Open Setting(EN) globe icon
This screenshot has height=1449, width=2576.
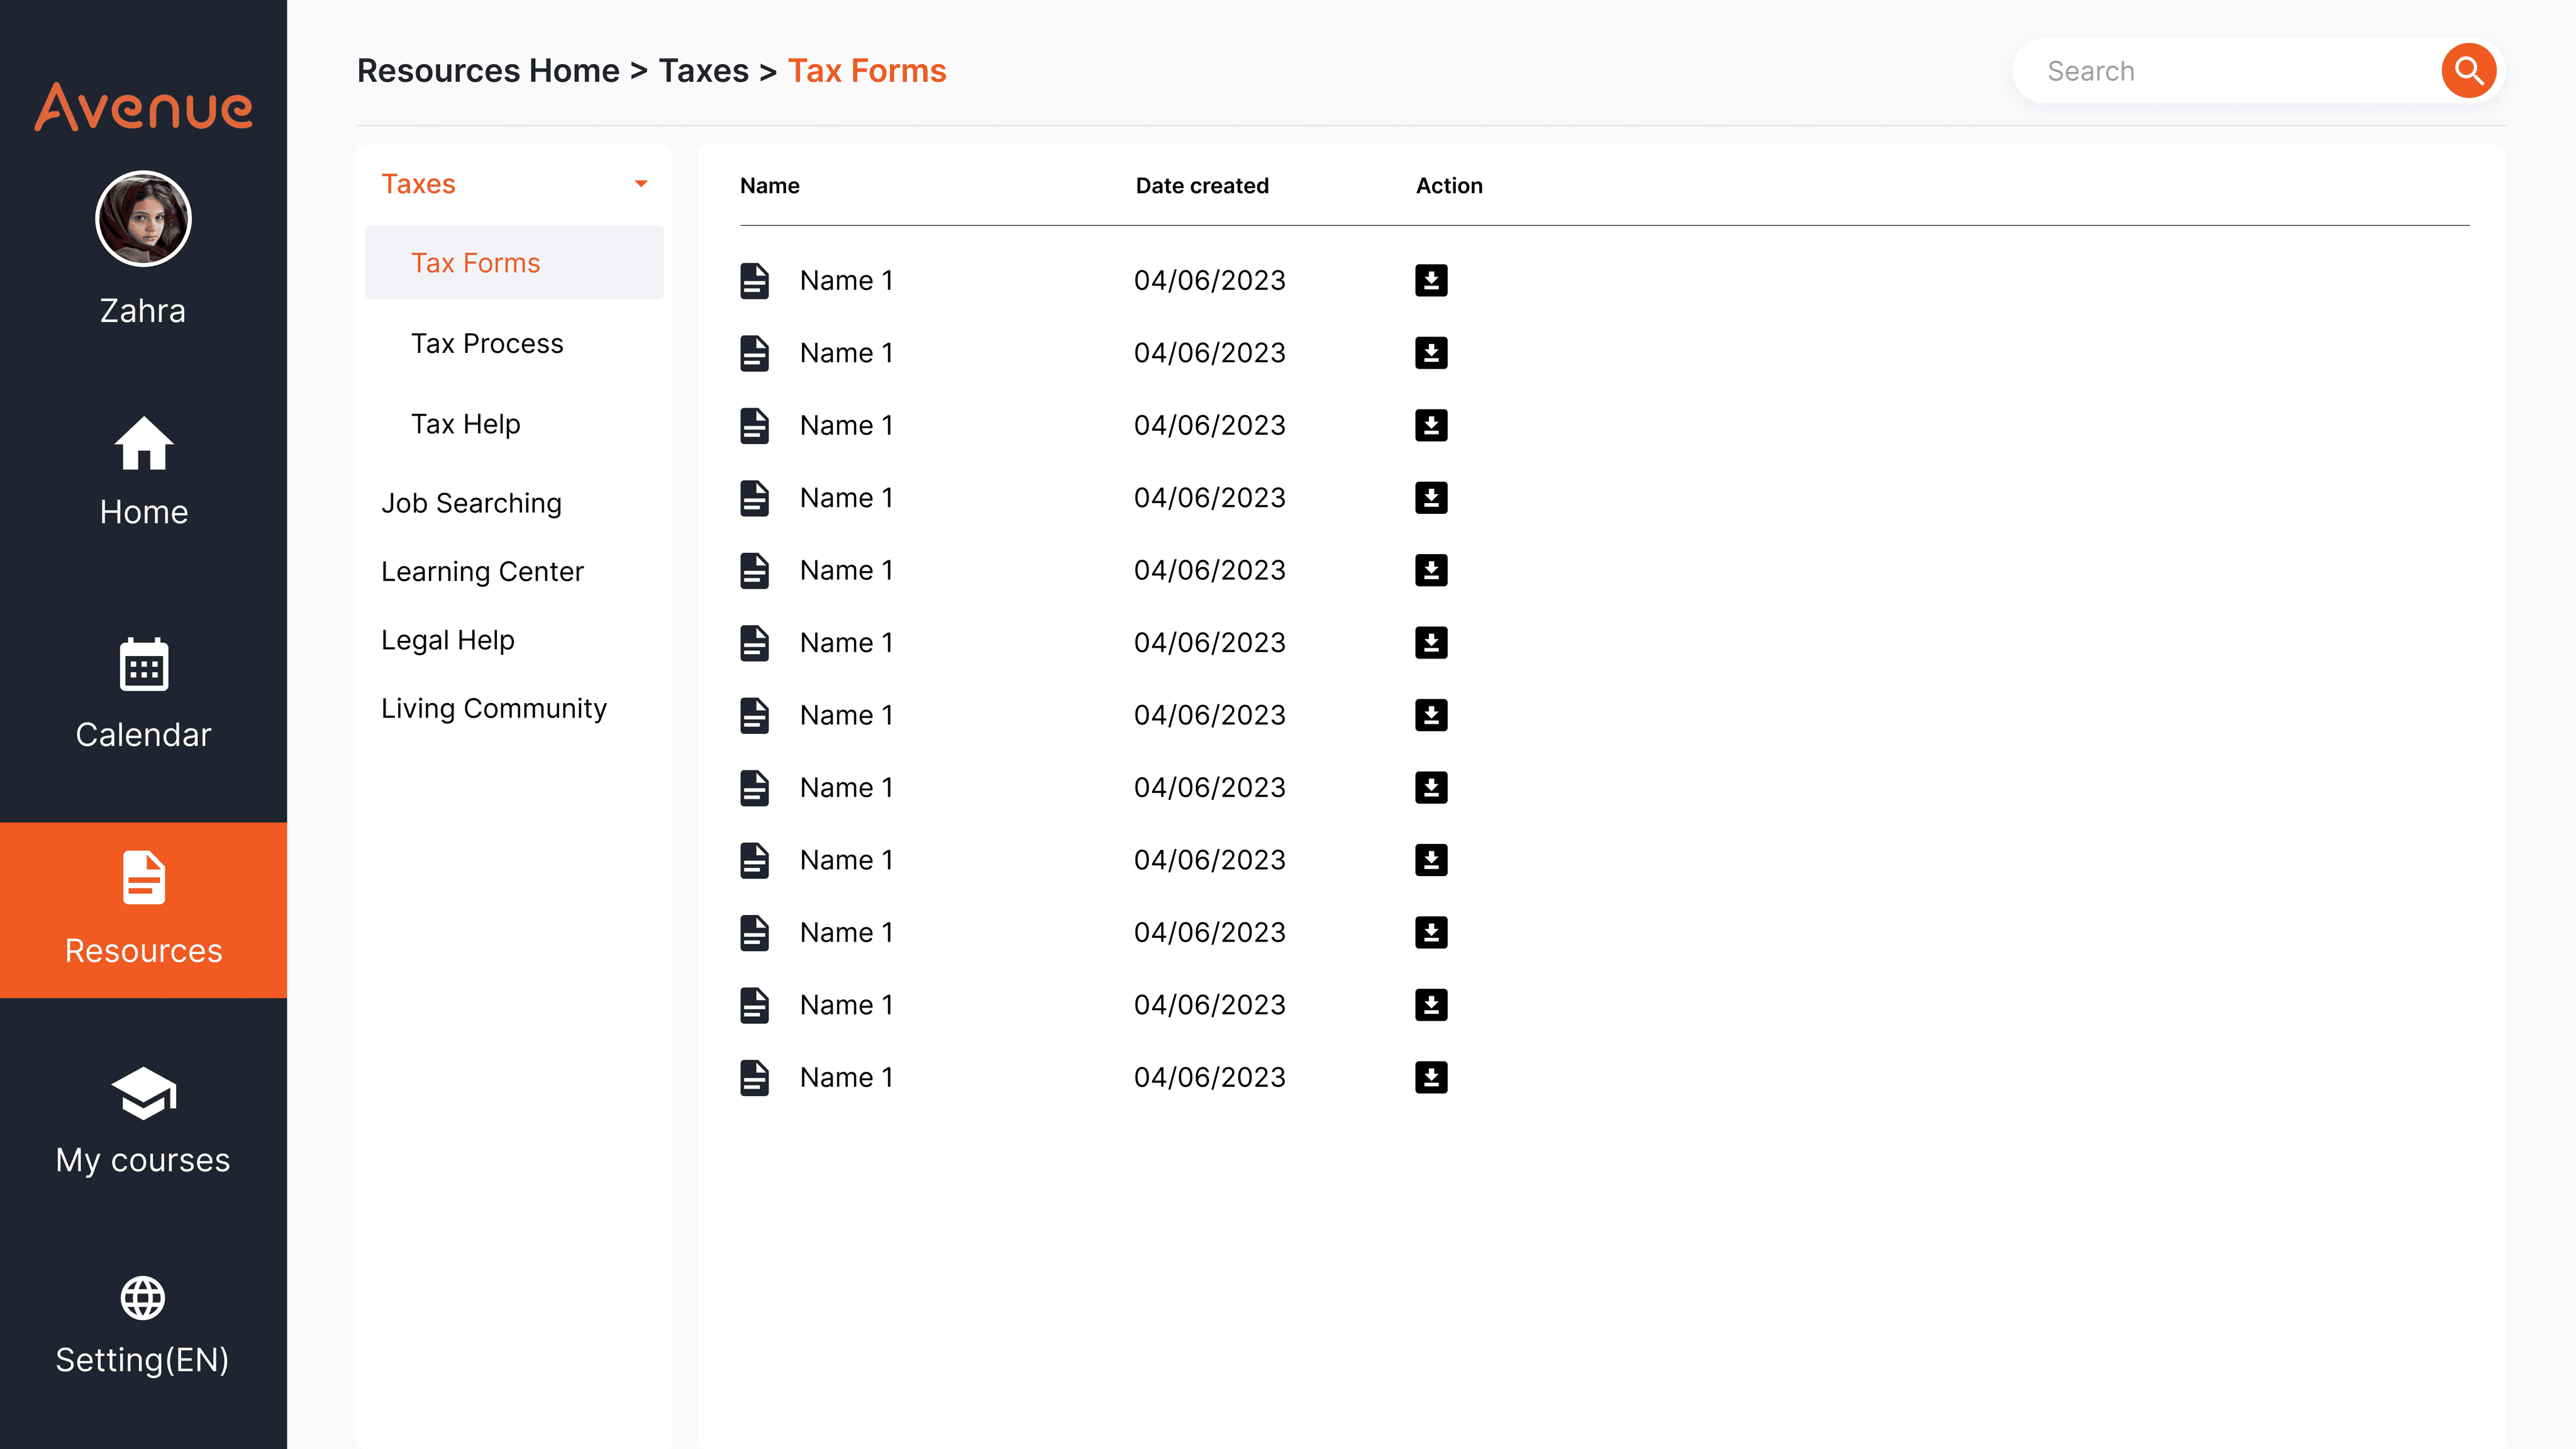pos(143,1298)
